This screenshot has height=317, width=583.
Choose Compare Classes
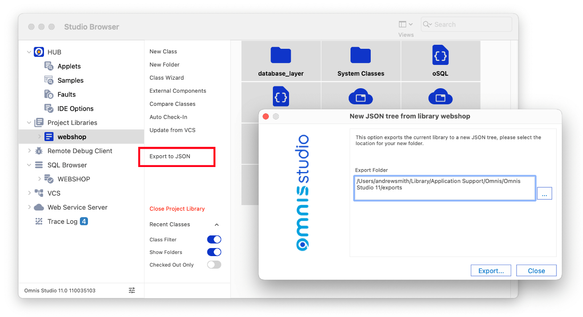[172, 104]
